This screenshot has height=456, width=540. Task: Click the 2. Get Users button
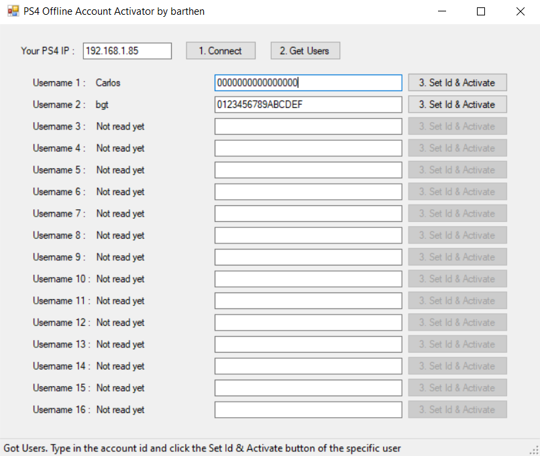click(305, 51)
